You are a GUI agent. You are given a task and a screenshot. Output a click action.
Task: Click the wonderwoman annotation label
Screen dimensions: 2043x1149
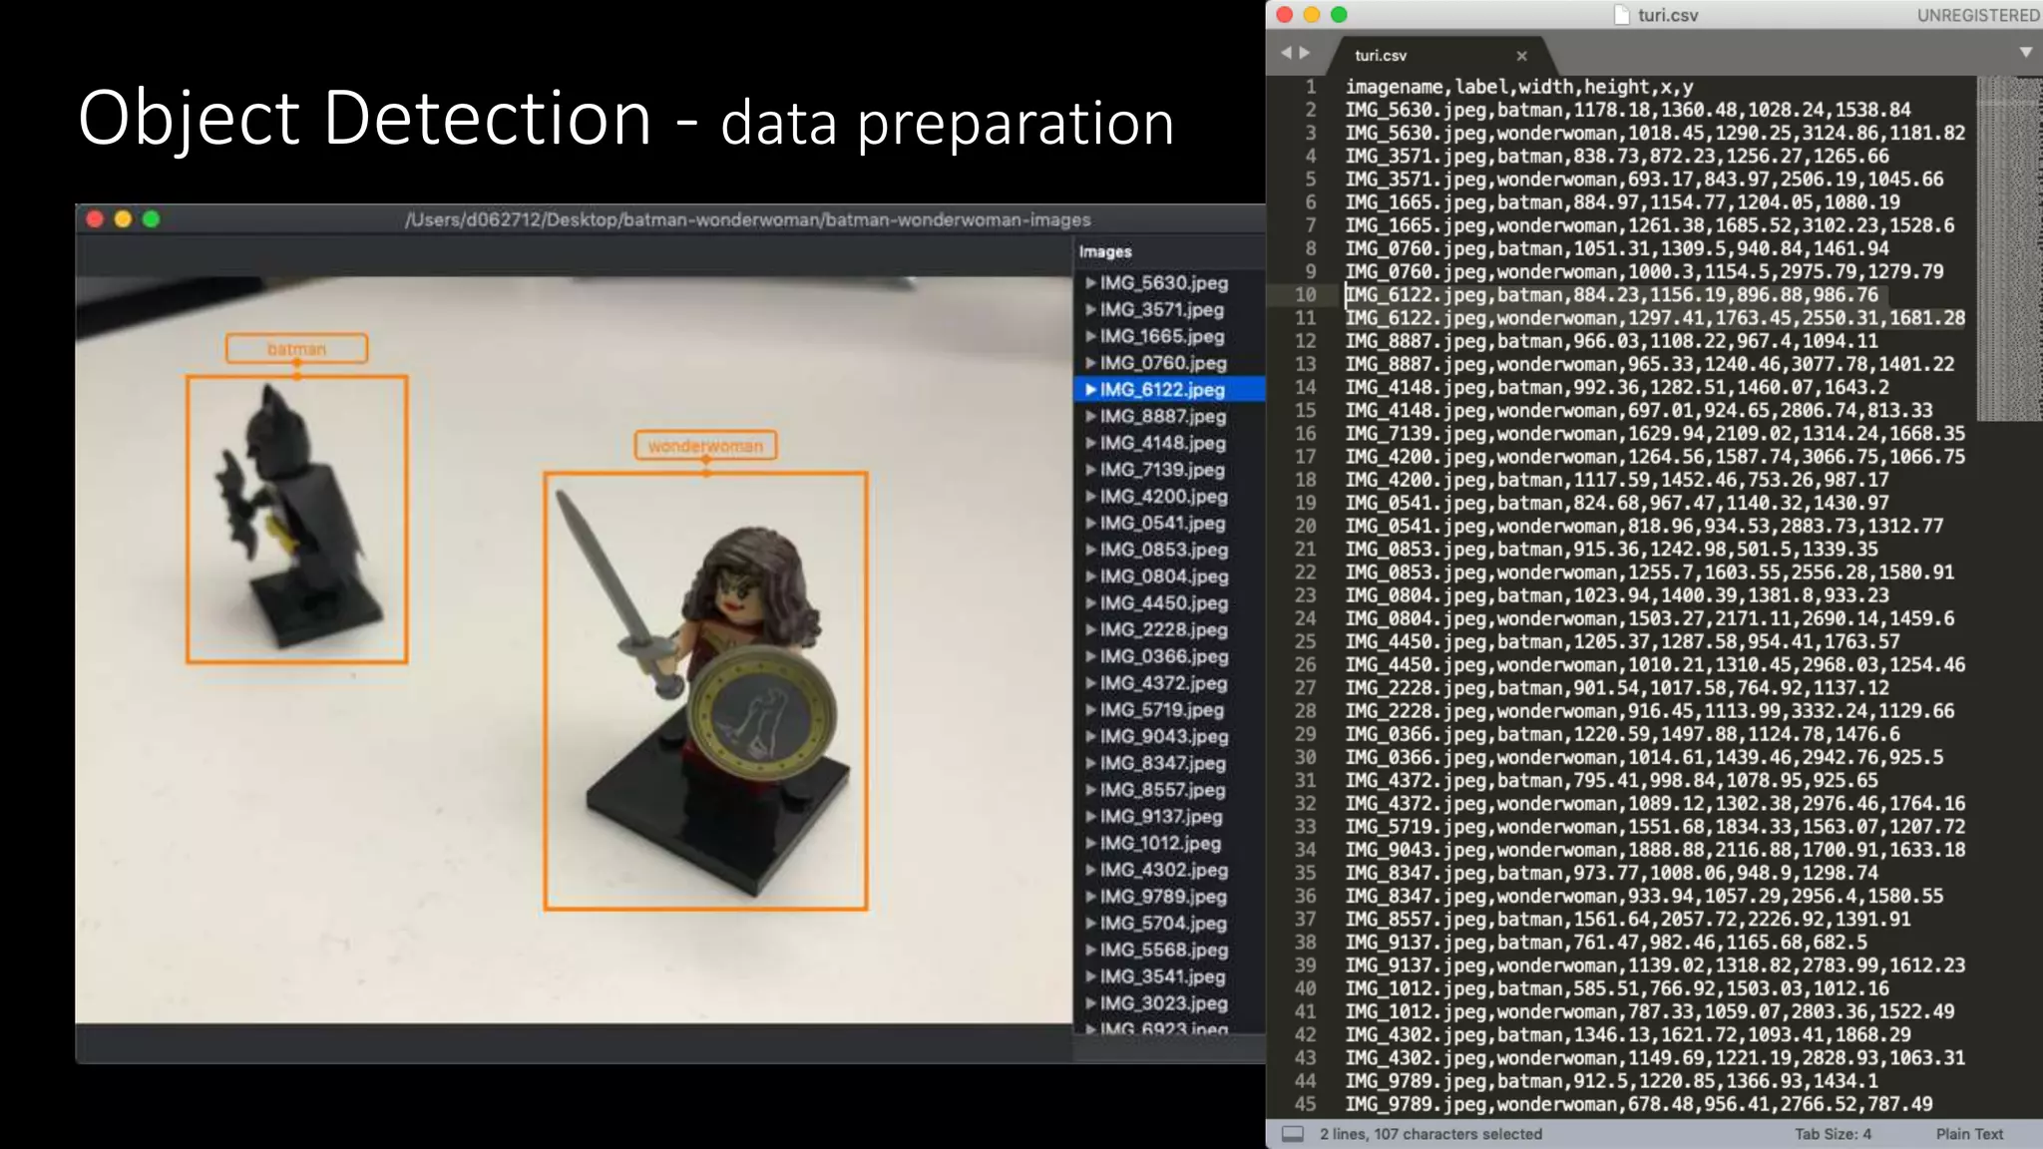pos(705,446)
